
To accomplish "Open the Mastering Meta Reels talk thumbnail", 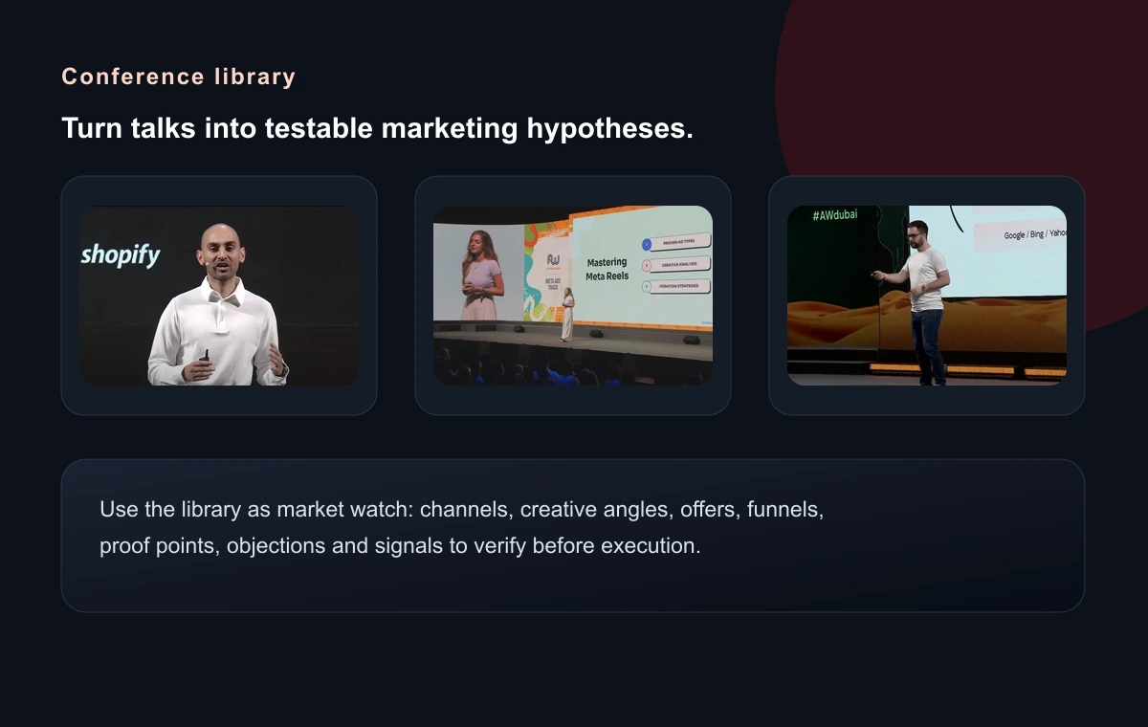I will click(573, 296).
